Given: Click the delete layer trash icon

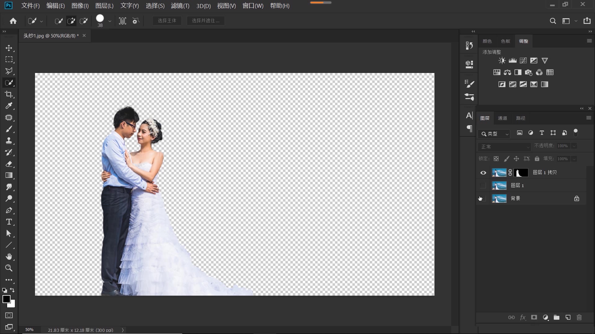Looking at the screenshot, I should (579, 317).
